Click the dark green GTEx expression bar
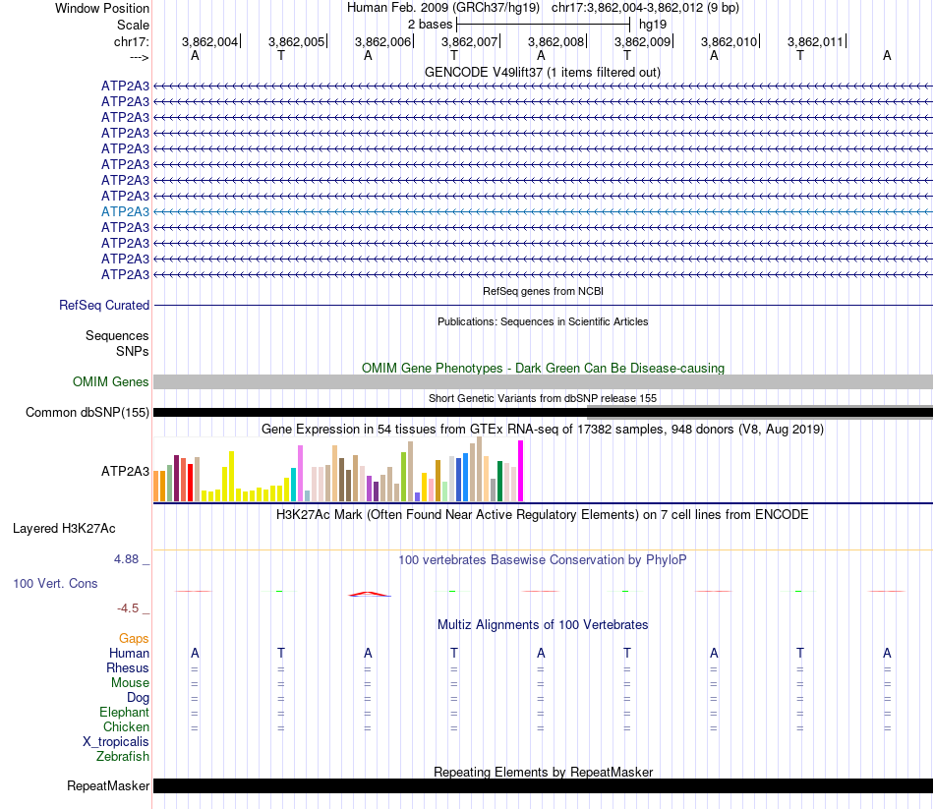The width and height of the screenshot is (934, 809). pos(499,481)
